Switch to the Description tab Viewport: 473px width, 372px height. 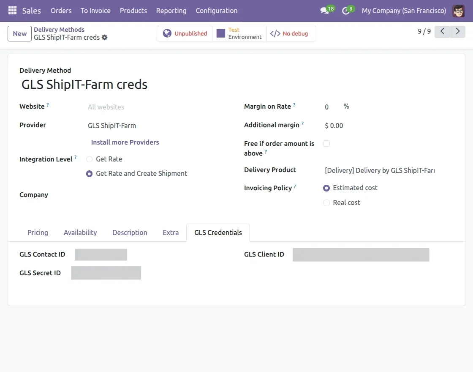pyautogui.click(x=130, y=232)
